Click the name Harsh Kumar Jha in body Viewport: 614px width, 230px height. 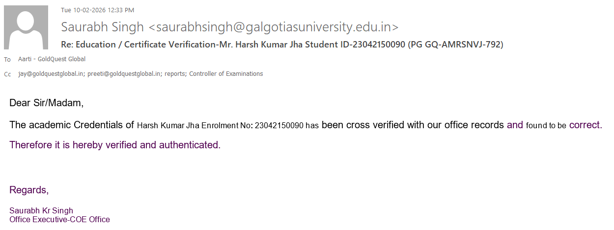coord(165,126)
